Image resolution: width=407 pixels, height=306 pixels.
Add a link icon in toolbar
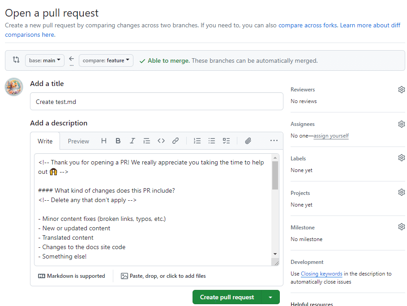coord(176,141)
